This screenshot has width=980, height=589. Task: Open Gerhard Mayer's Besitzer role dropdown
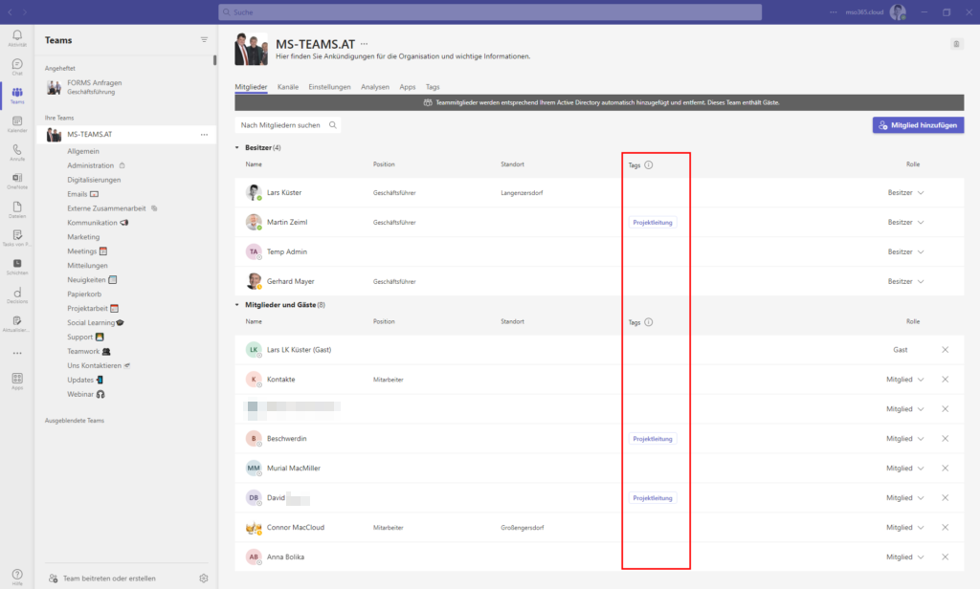tap(905, 282)
